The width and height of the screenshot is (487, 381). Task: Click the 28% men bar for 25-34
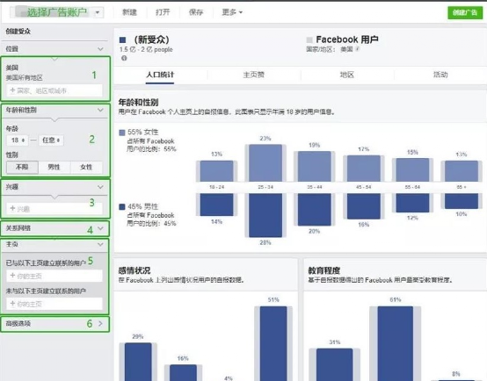(x=265, y=215)
